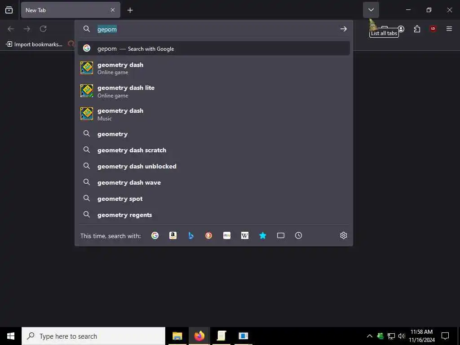Click the Firefox taskbar icon
Image resolution: width=460 pixels, height=345 pixels.
point(199,336)
